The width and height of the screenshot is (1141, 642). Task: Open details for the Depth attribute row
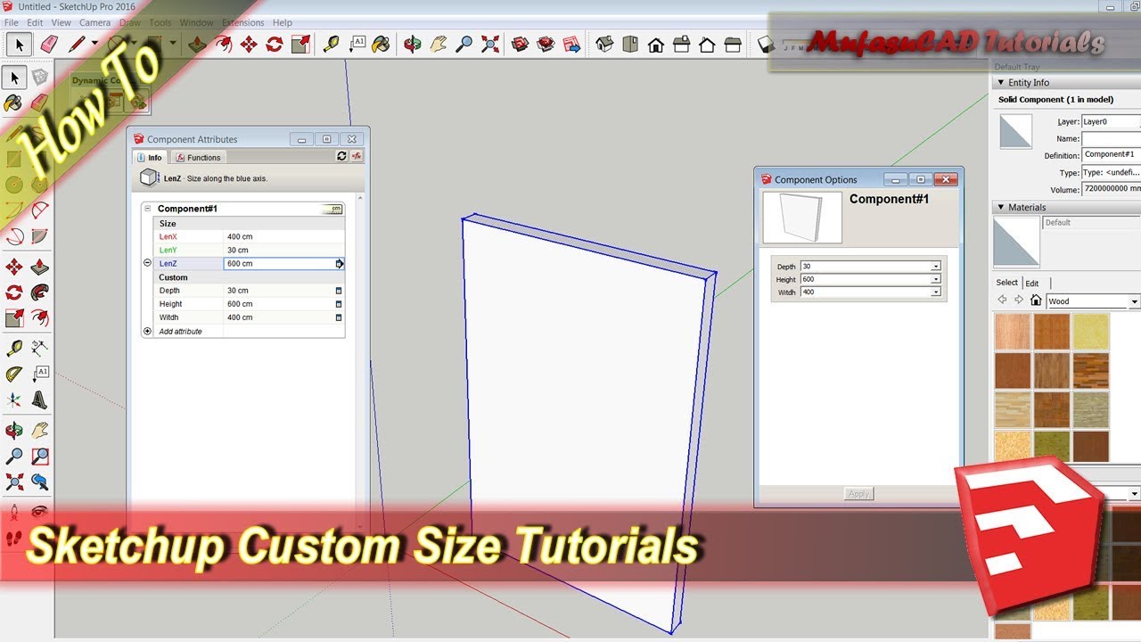tap(339, 291)
